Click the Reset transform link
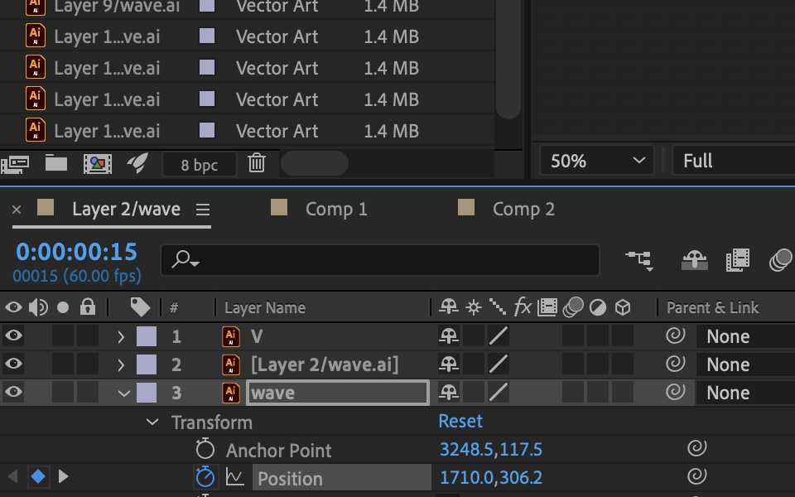The width and height of the screenshot is (795, 497). click(460, 421)
